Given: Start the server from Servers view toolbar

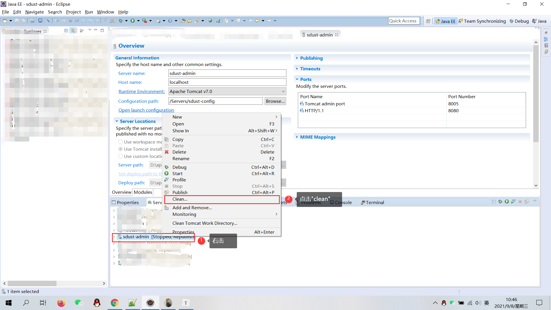Looking at the screenshot, I should pos(507,202).
